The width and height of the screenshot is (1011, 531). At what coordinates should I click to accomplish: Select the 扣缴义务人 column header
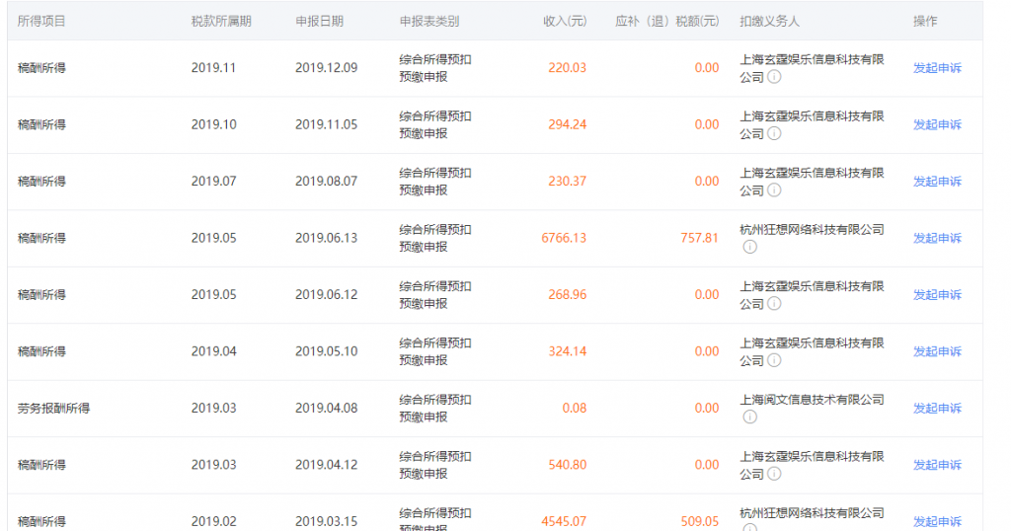click(x=769, y=22)
